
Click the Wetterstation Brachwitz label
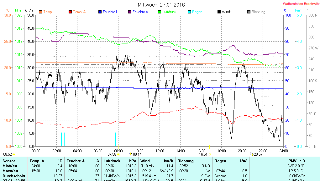click(300, 4)
